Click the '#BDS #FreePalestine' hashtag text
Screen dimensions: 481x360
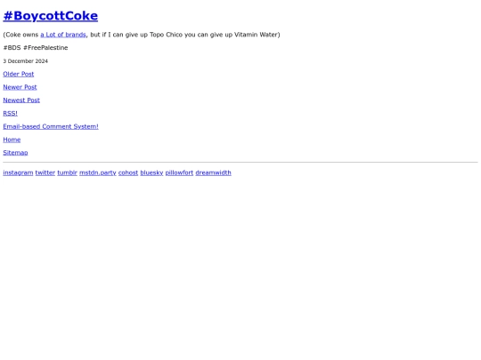(36, 48)
